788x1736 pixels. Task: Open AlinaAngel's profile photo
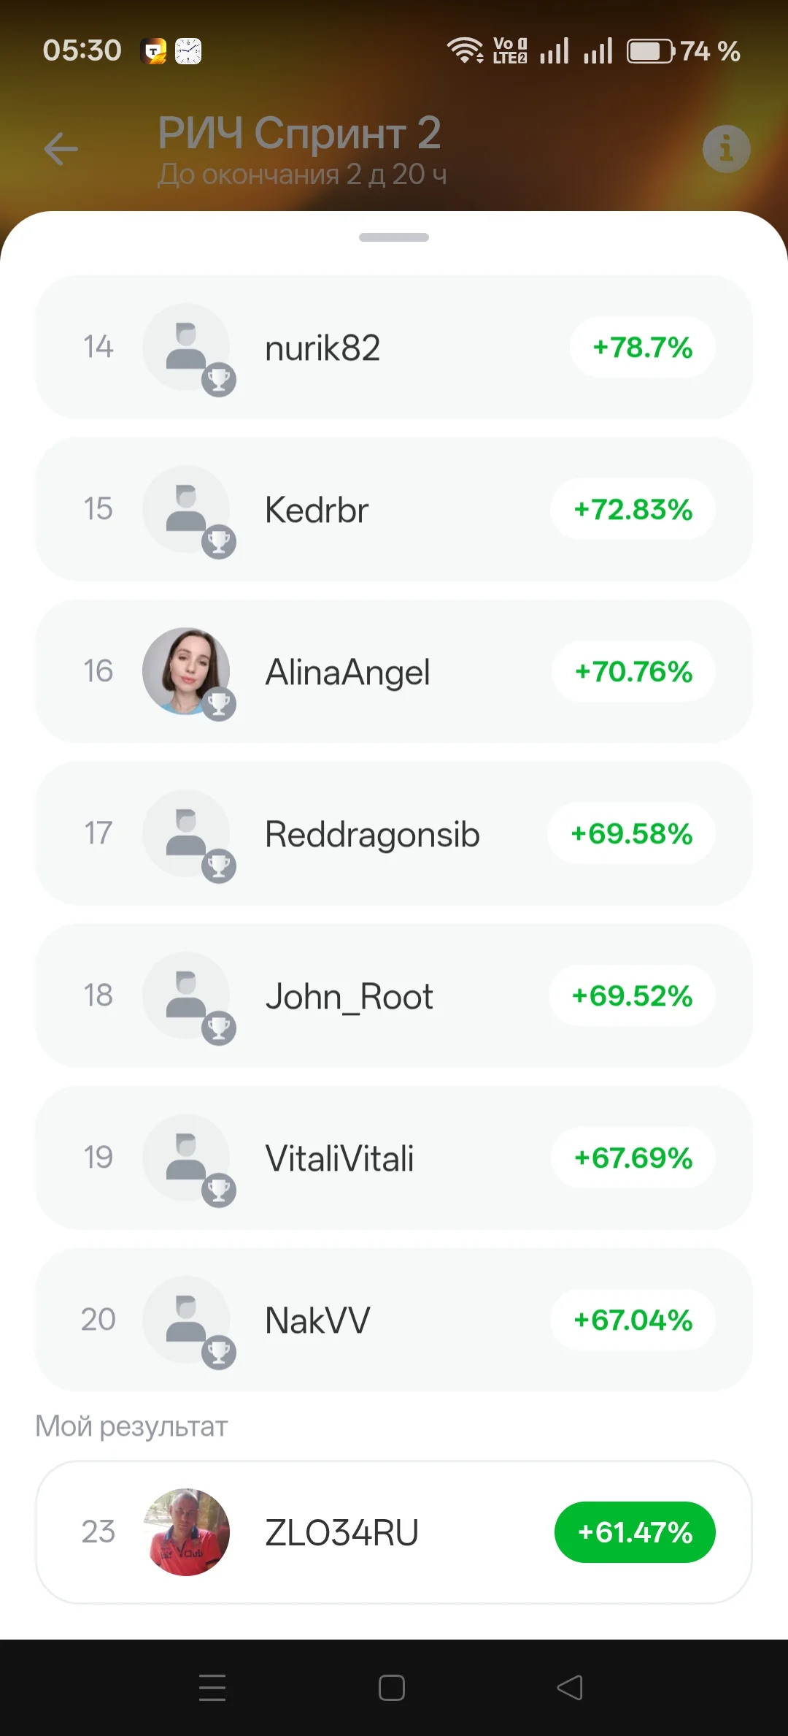(x=186, y=671)
